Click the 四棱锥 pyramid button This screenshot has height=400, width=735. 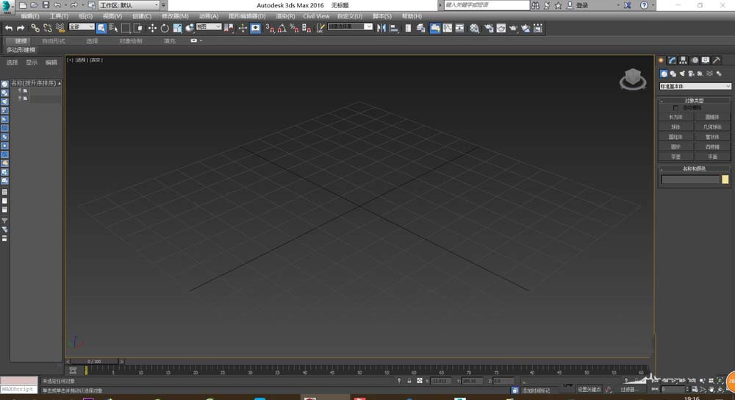pyautogui.click(x=712, y=146)
